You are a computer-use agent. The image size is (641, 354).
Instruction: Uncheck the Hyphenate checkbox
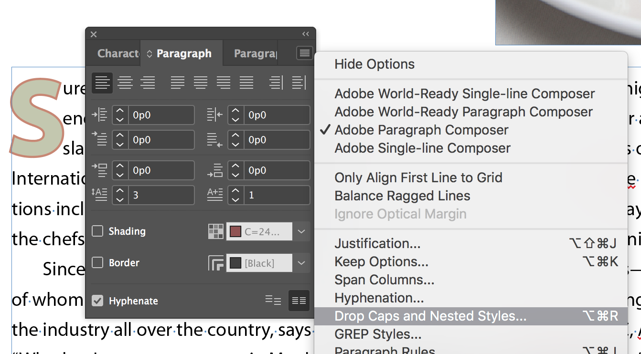(97, 301)
